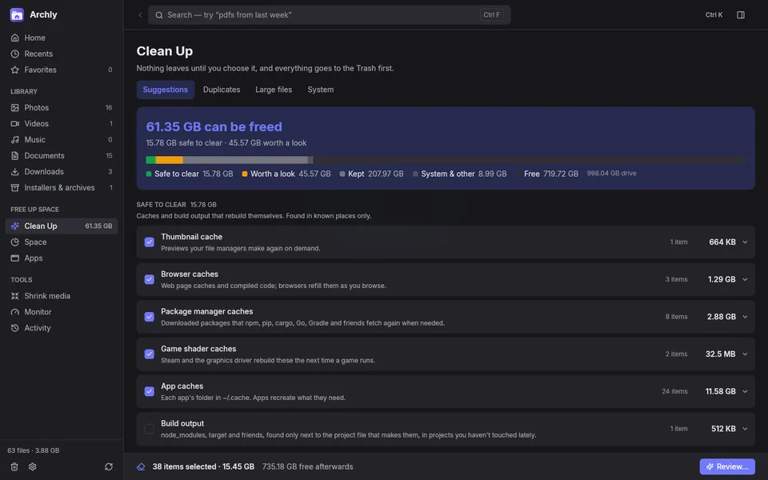Viewport: 768px width, 480px height.
Task: Click the Installers & archives box icon
Action: [x=14, y=187]
